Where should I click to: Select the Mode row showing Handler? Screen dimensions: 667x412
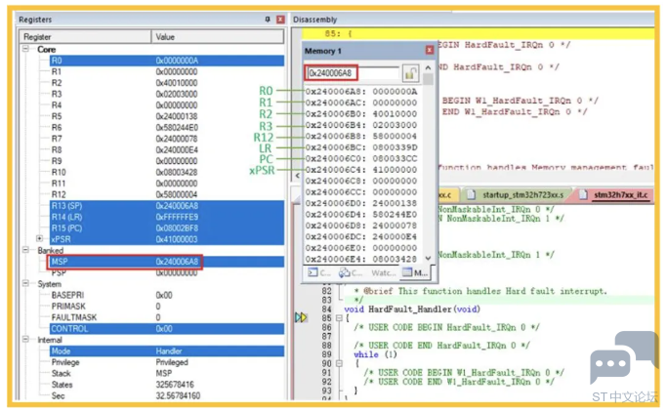(167, 350)
